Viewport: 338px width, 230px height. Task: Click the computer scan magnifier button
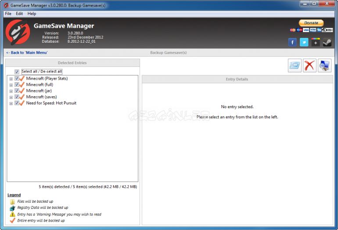[x=324, y=66]
